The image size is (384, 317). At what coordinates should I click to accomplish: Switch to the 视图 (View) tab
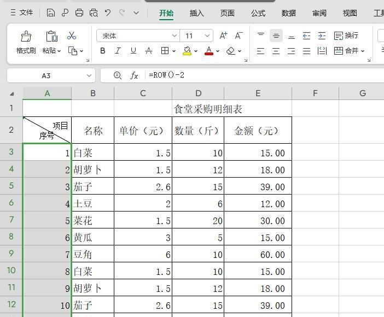click(350, 13)
